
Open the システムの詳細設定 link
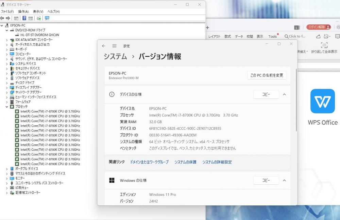(x=217, y=162)
